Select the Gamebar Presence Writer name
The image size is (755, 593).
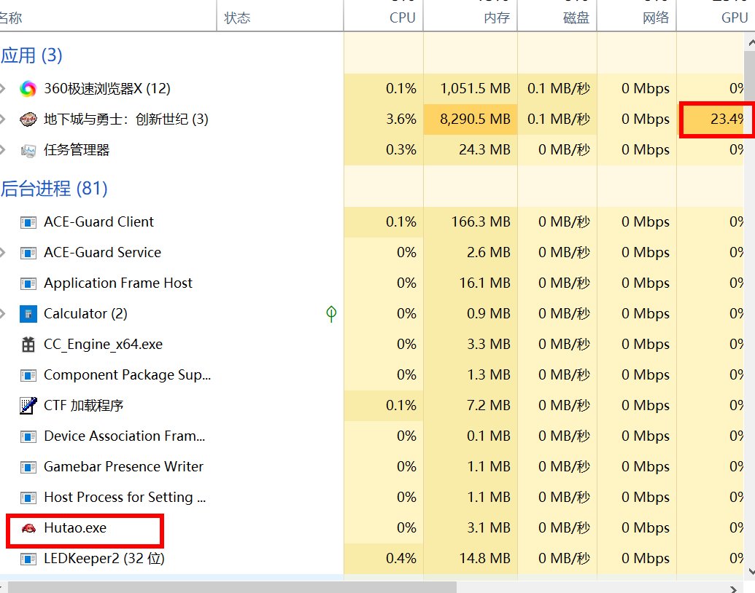[124, 466]
